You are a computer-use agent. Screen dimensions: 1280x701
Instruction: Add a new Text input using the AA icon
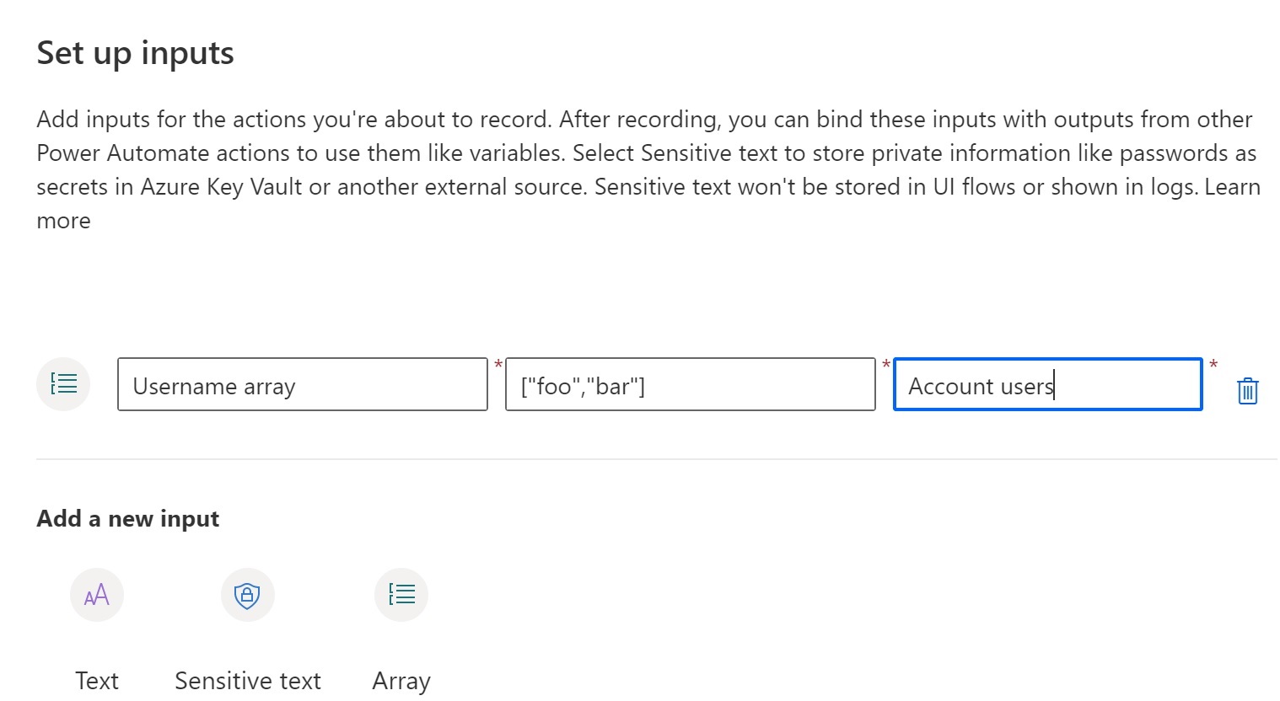tap(97, 595)
